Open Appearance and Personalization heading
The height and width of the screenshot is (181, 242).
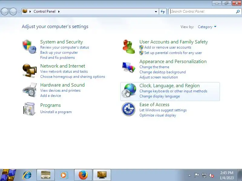point(173,62)
